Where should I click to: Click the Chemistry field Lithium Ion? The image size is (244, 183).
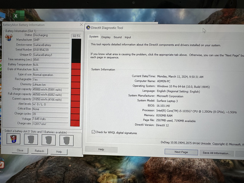pyautogui.click(x=51, y=85)
